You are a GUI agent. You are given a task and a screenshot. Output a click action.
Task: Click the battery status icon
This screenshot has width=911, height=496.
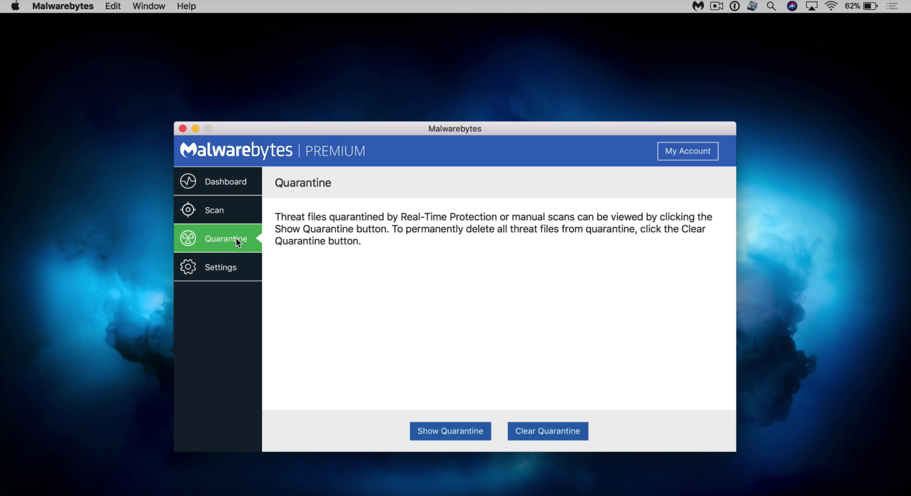(871, 6)
